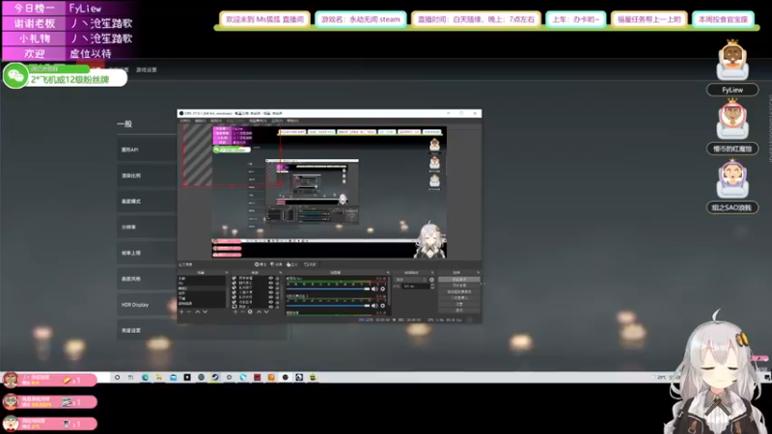The height and width of the screenshot is (434, 772).
Task: Select 画面模式 in game settings sidebar
Action: (x=147, y=202)
